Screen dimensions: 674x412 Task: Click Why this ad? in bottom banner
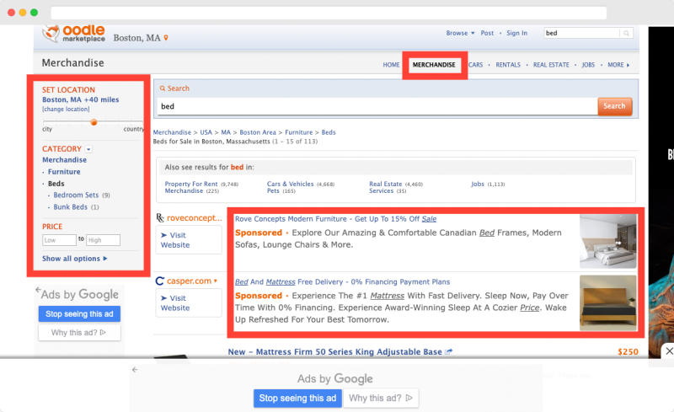[381, 399]
